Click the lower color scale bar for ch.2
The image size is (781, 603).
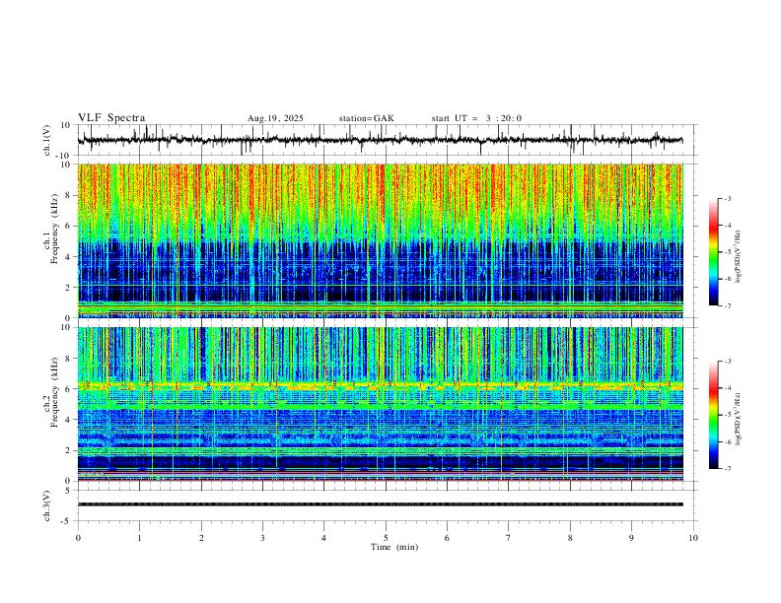tap(714, 415)
